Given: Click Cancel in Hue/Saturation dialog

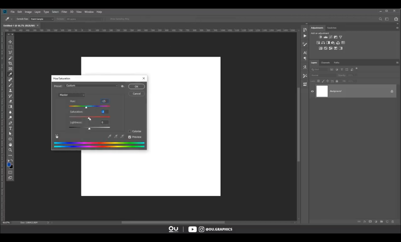Looking at the screenshot, I should click(x=136, y=94).
